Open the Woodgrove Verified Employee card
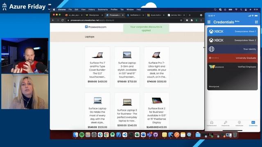262x147 pixels. pos(232,76)
